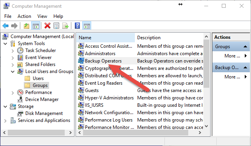
Task: Select the Administrators group entry
Action: point(100,54)
